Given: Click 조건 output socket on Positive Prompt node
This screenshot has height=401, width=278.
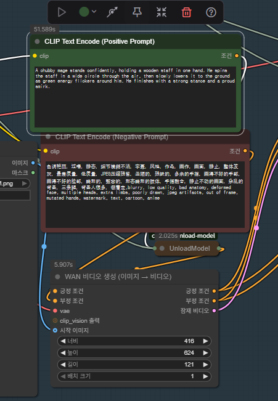Looking at the screenshot, I should pyautogui.click(x=237, y=56).
